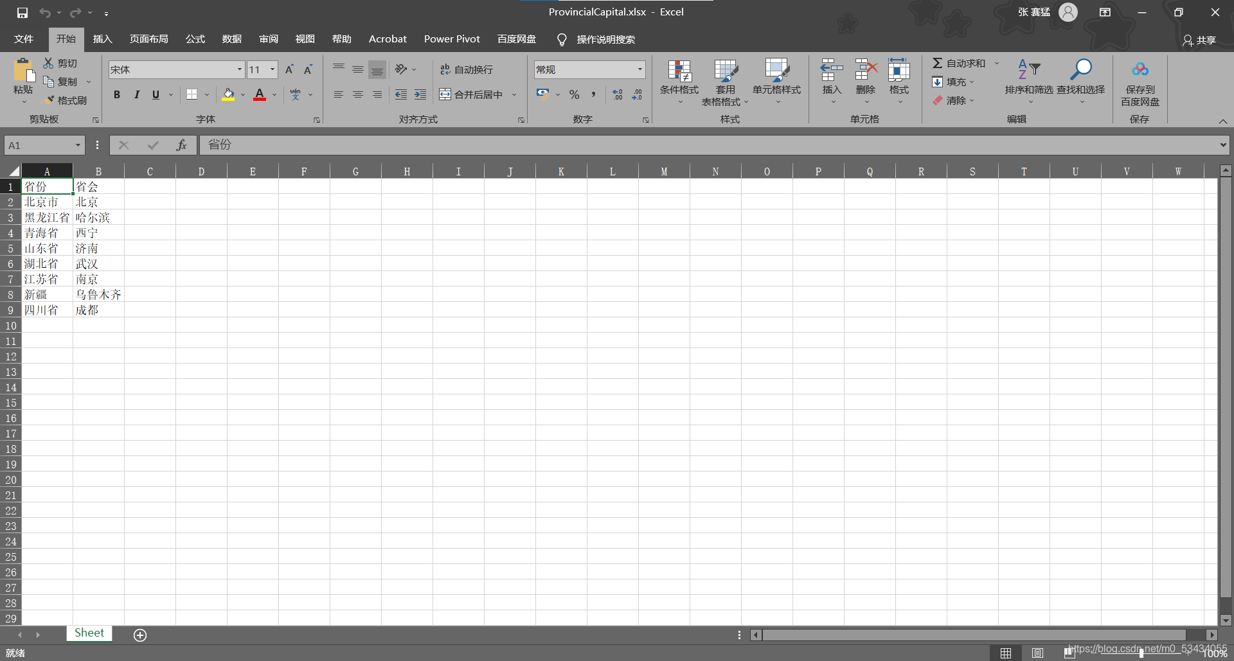Image resolution: width=1234 pixels, height=661 pixels.
Task: Open the fill color dropdown arrow
Action: pos(243,94)
